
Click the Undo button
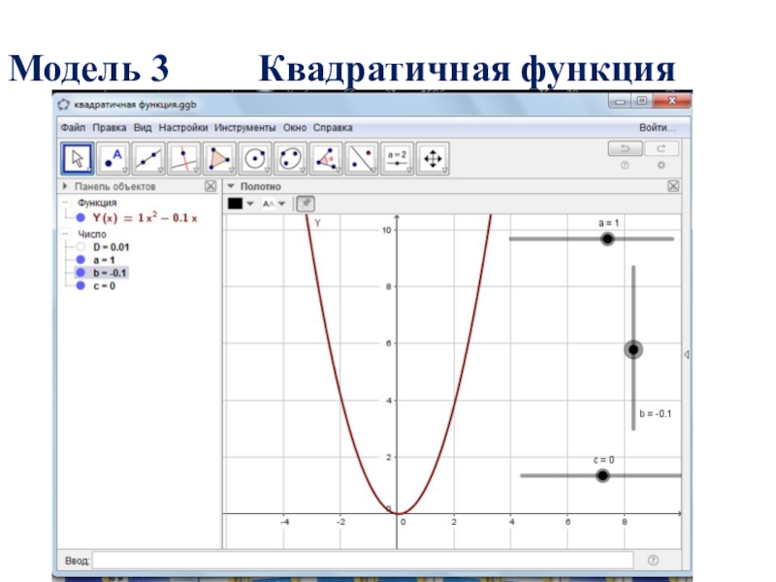tap(625, 148)
